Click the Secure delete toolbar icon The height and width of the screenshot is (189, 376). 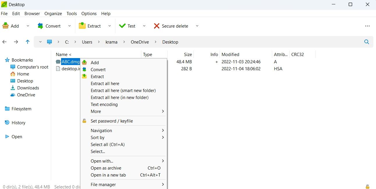click(x=156, y=26)
